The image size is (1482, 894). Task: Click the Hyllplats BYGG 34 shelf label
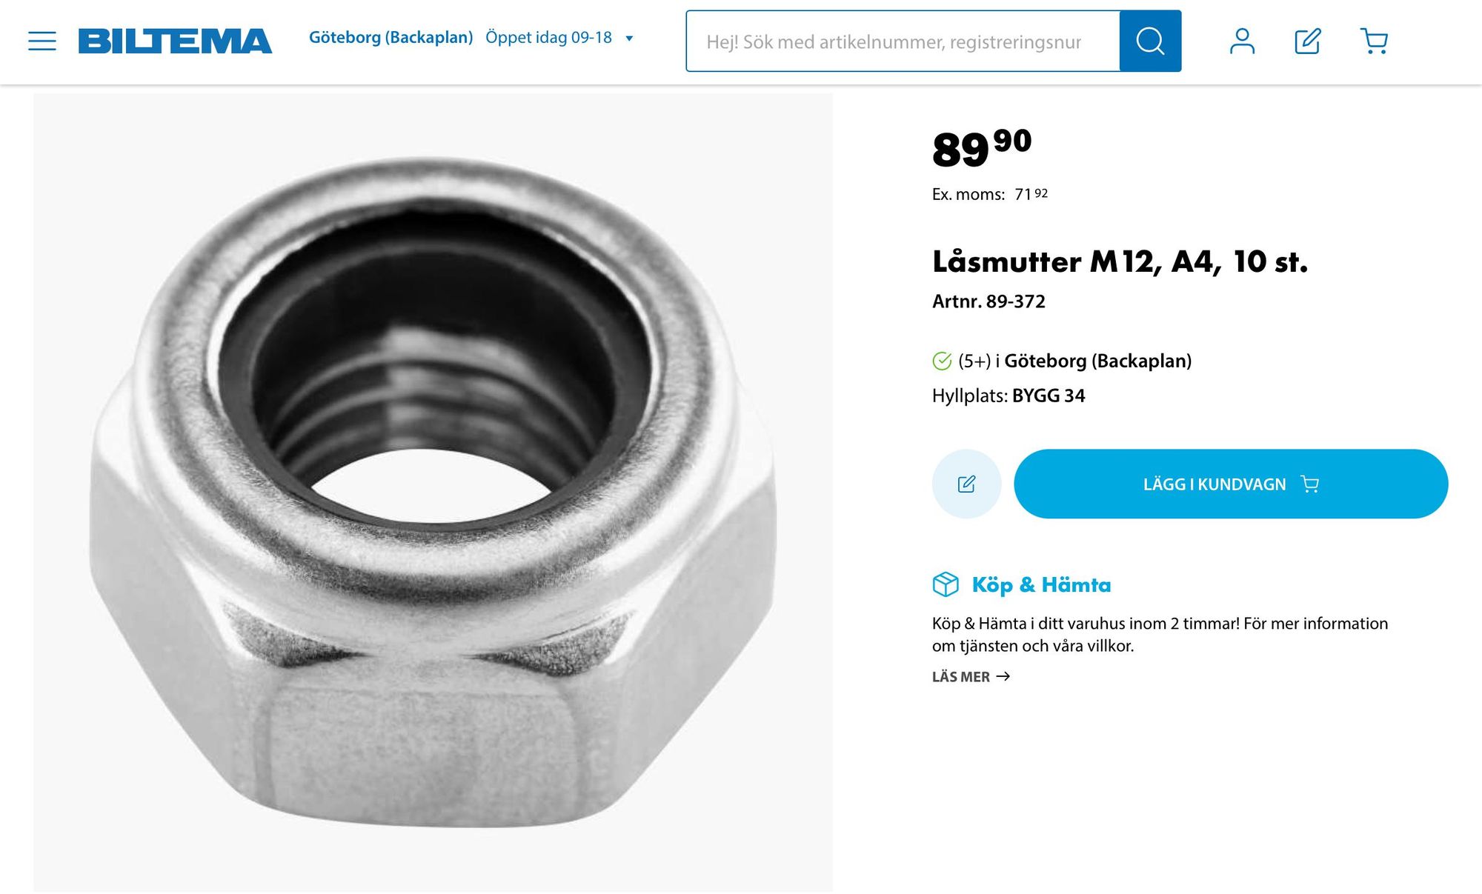point(1009,396)
